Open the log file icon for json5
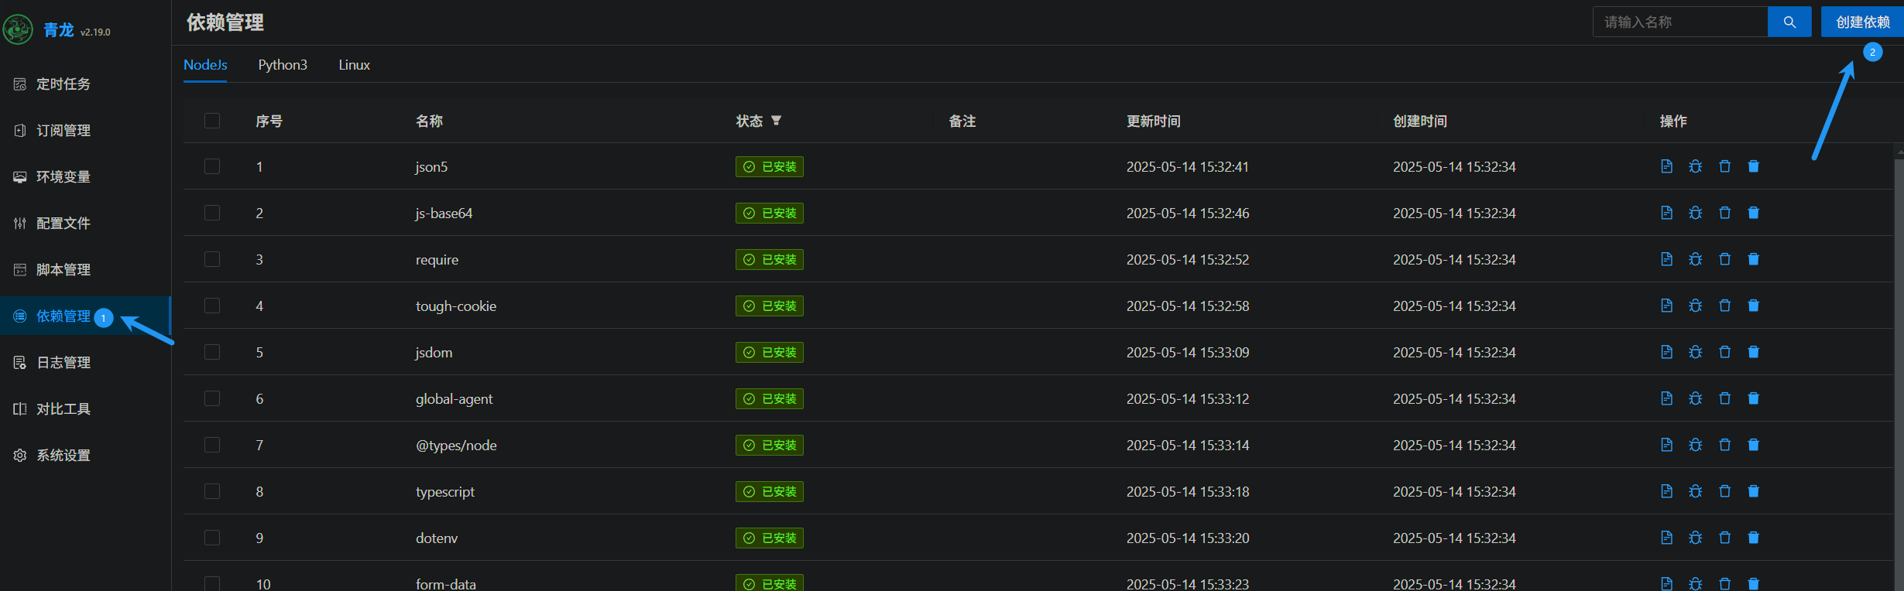The image size is (1904, 591). coord(1666,166)
